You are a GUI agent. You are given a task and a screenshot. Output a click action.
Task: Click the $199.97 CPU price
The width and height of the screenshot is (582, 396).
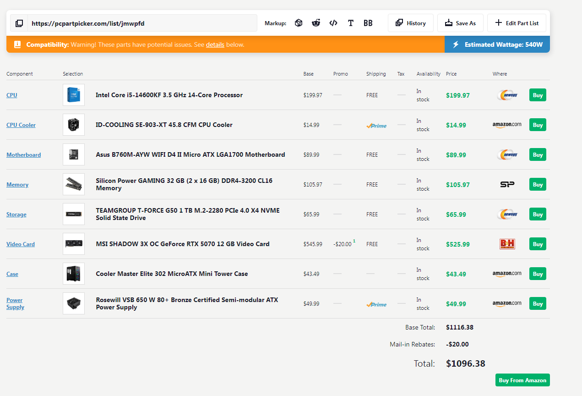[x=458, y=95]
